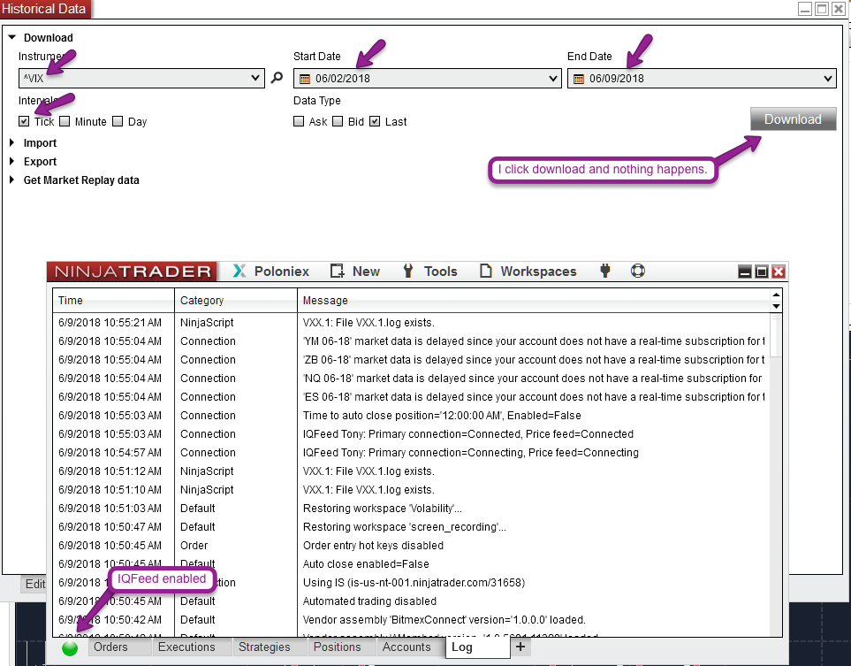Toggle the Last data type checkbox

[x=375, y=121]
